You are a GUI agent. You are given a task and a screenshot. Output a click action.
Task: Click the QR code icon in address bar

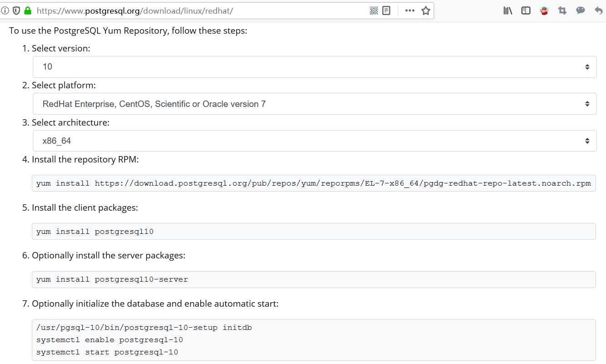pyautogui.click(x=374, y=10)
